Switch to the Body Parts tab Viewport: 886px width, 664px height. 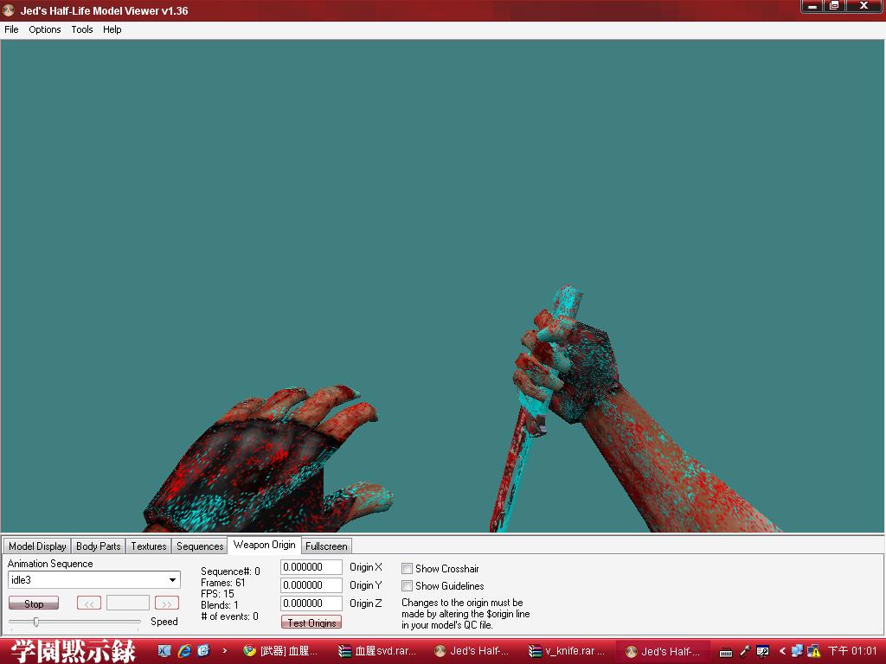[99, 546]
